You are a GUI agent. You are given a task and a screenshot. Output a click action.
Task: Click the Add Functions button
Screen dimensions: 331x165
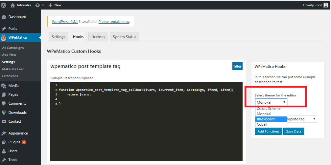point(268,131)
